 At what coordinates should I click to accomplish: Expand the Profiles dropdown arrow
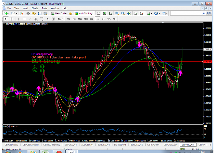pos(16,13)
